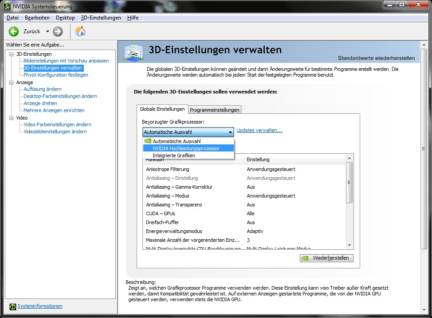The height and width of the screenshot is (318, 432).
Task: Open Auflösung ändern
Action: pos(43,89)
